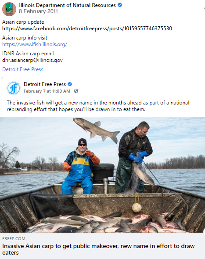Screen dimensions: 205x259
Task: Open the Illinois Department of Natural Resources page name
Action: pyautogui.click(x=67, y=5)
